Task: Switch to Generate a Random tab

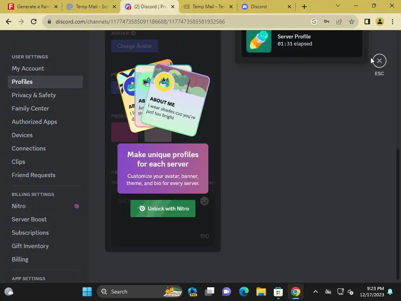Action: (33, 7)
